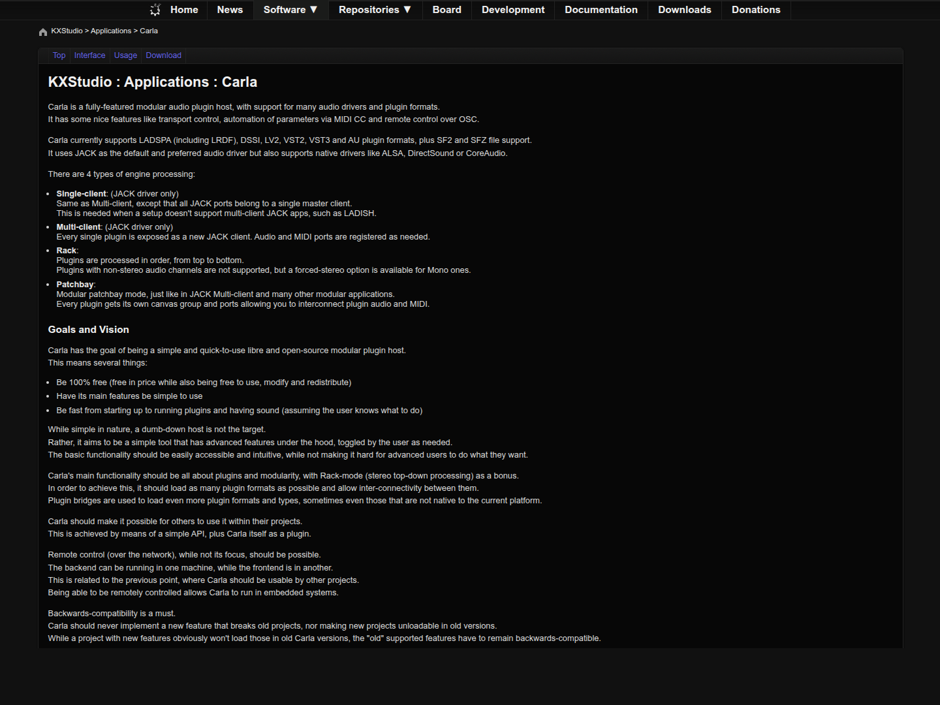Click "Carla is a fully-featured modular audio plugin host" line
Viewport: 940px width, 705px height.
click(244, 107)
